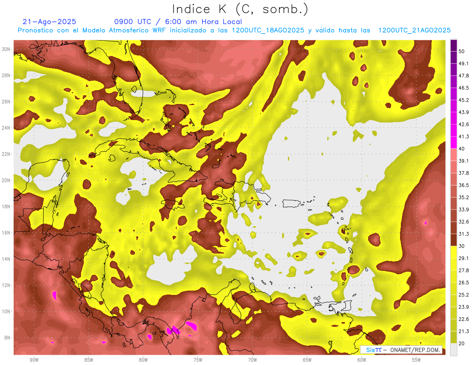Screen dimensions: 472x365
Task: Click the latitude label '24N'
Action: coord(6,128)
